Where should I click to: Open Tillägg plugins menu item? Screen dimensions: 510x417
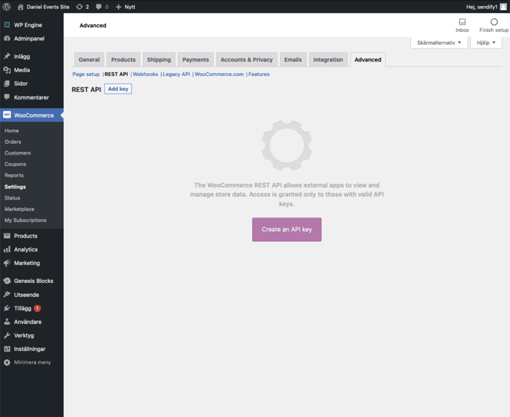click(23, 308)
